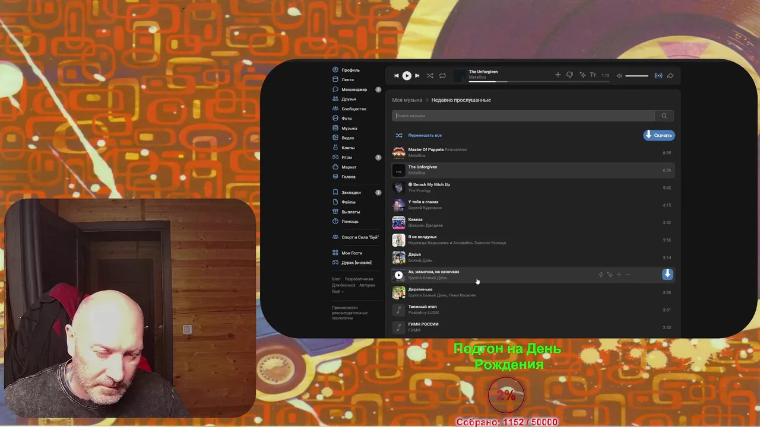Click the magnifier search icon
The width and height of the screenshot is (760, 427).
coord(664,116)
